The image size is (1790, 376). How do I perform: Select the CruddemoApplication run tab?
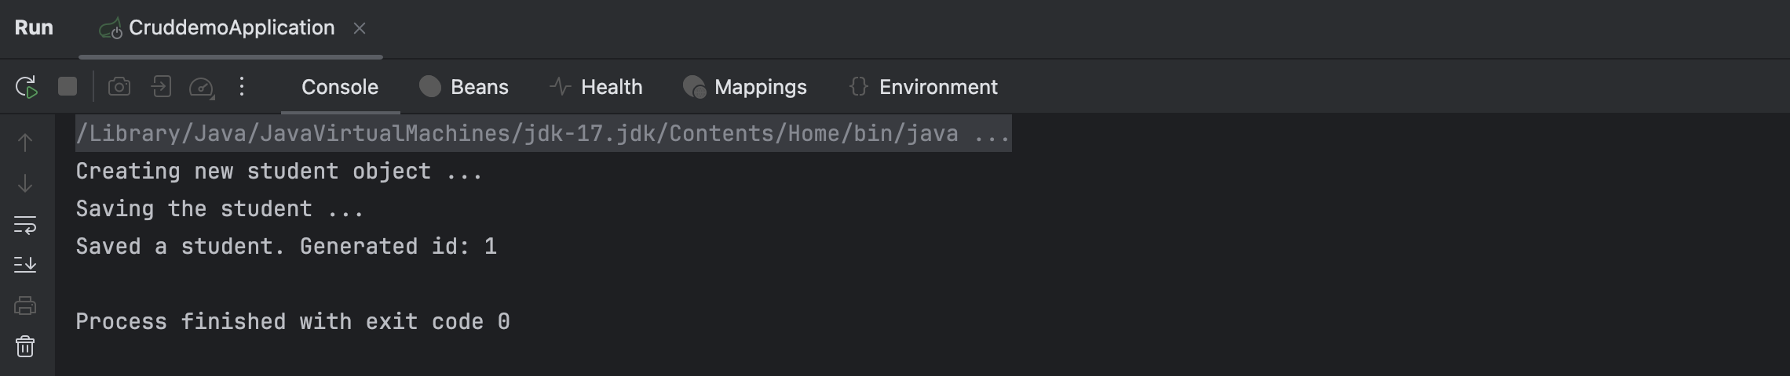coord(231,28)
